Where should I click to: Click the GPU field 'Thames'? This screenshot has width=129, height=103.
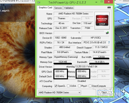(x=61, y=18)
